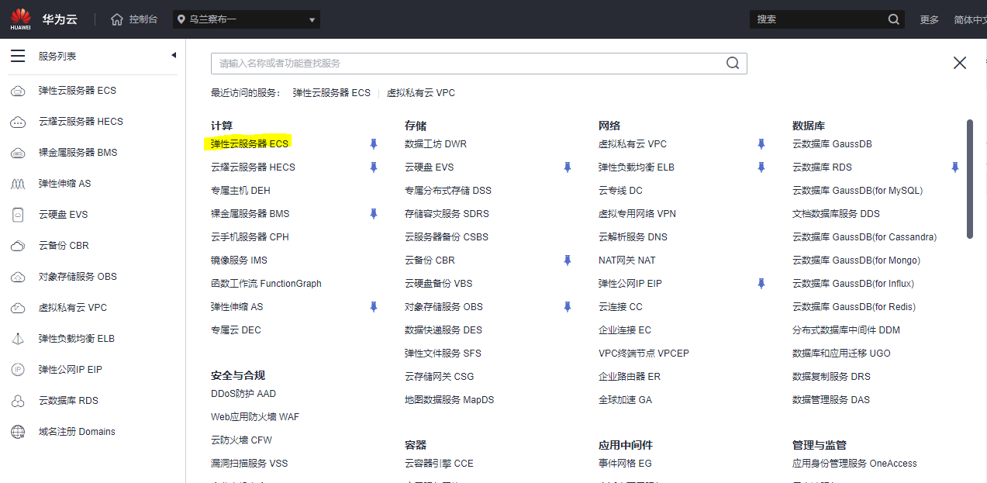Pin 弹性云服务器 ECS using its pushpin toggle

click(373, 143)
